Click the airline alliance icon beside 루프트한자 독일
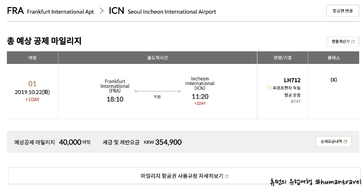Viewport: 363px width, 189px height. coord(269,88)
